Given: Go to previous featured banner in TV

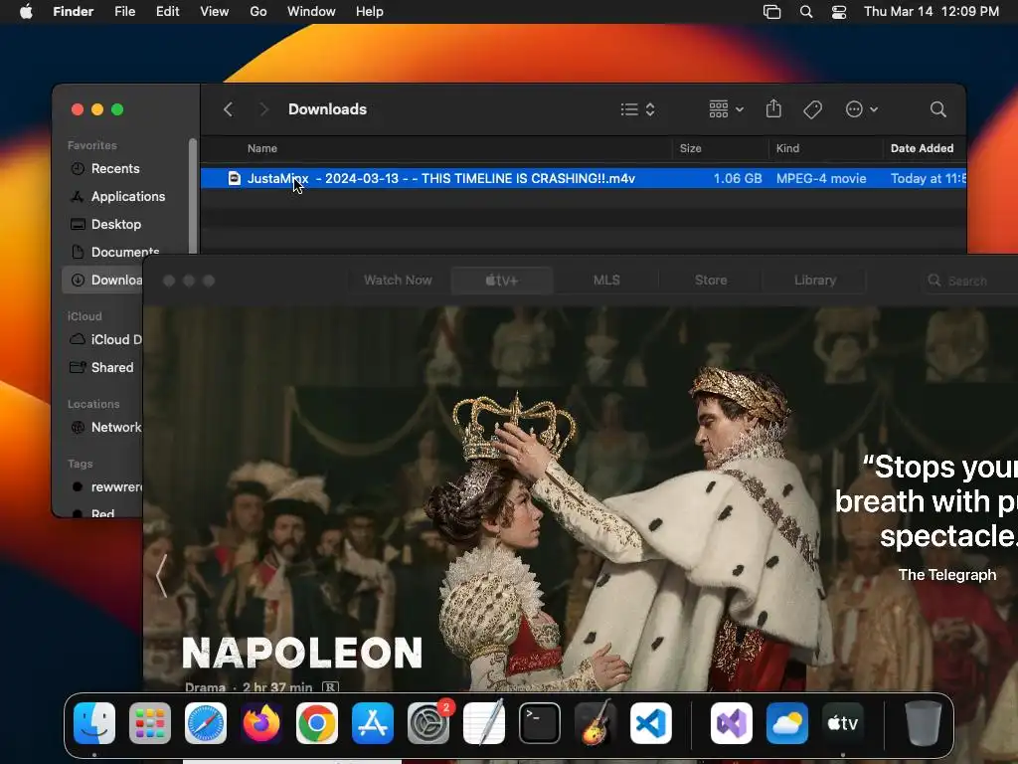Looking at the screenshot, I should pyautogui.click(x=162, y=576).
